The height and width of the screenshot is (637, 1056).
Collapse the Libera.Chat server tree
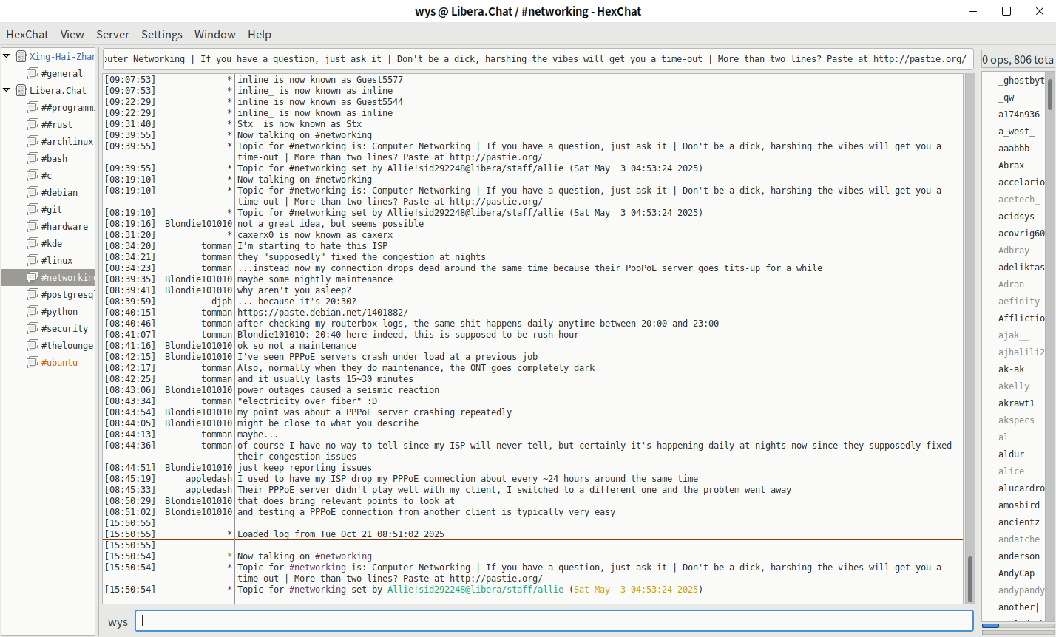[x=7, y=90]
